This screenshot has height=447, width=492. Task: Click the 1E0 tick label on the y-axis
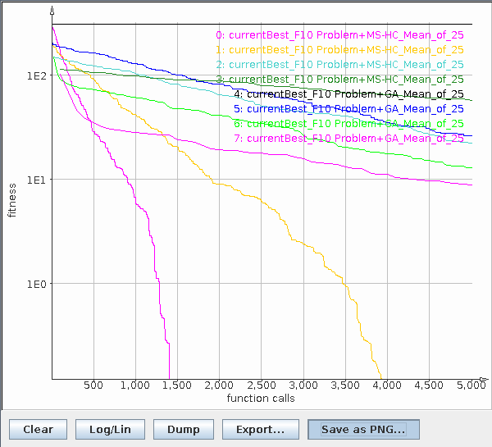pos(37,284)
